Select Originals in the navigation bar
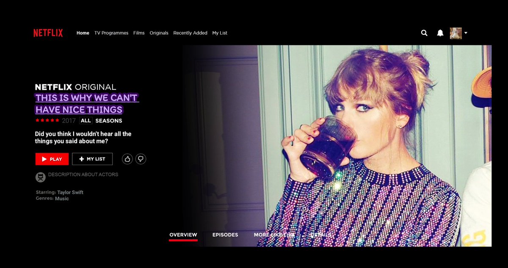This screenshot has width=508, height=268. tap(159, 33)
